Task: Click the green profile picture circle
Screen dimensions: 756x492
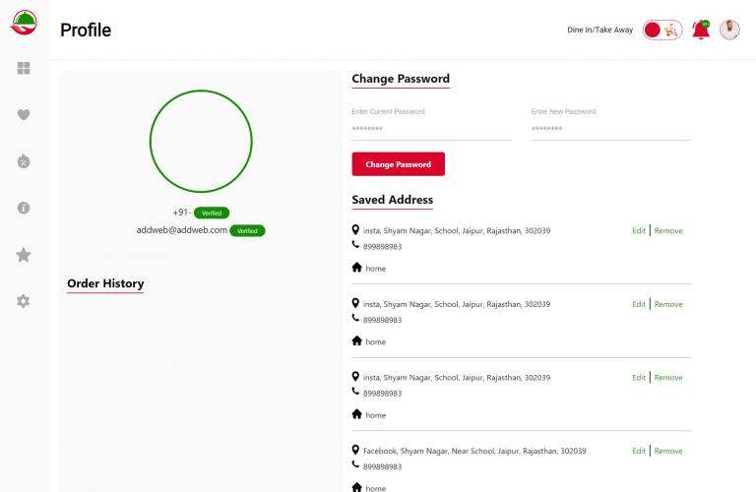Action: 201,141
